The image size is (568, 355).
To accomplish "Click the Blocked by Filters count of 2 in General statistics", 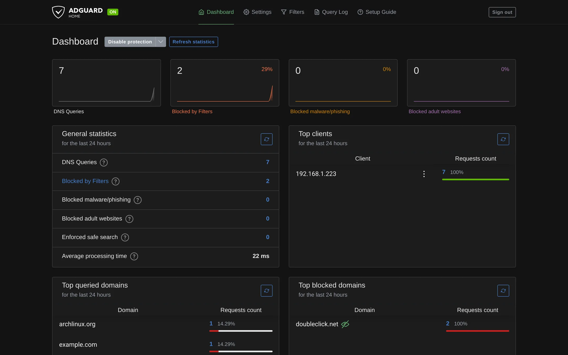I will point(267,181).
